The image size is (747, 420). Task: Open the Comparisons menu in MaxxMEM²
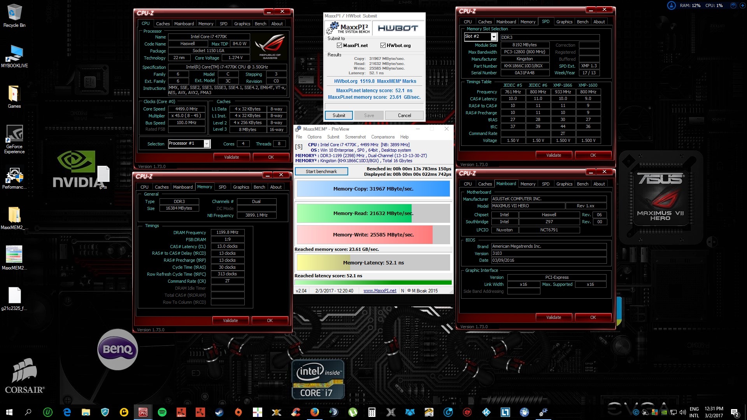[x=383, y=137]
